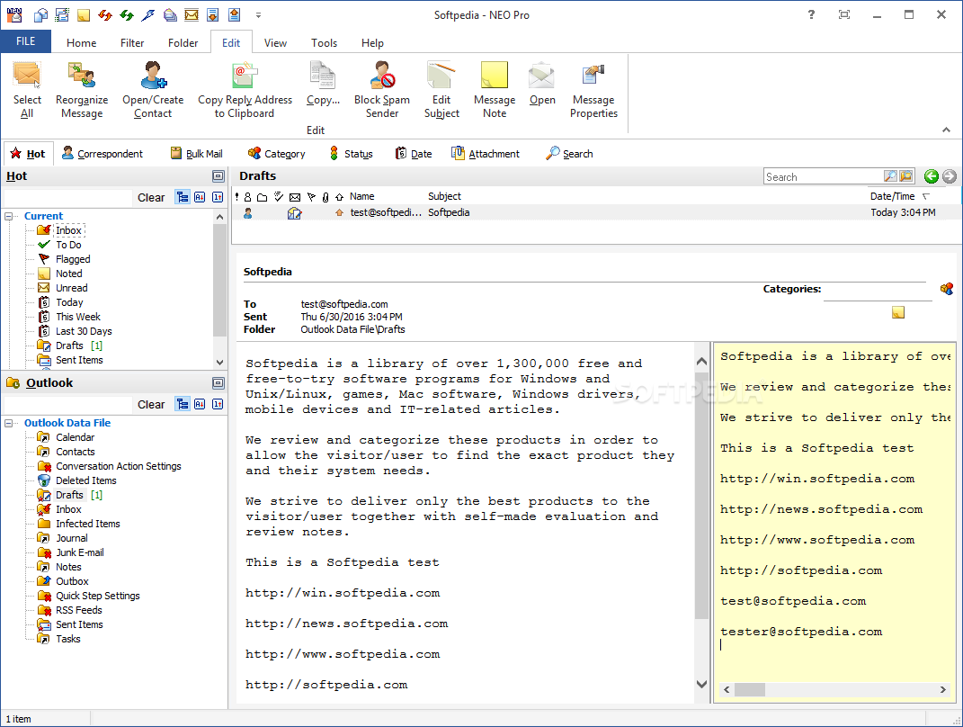Switch to the Tools ribbon tab

[x=324, y=43]
